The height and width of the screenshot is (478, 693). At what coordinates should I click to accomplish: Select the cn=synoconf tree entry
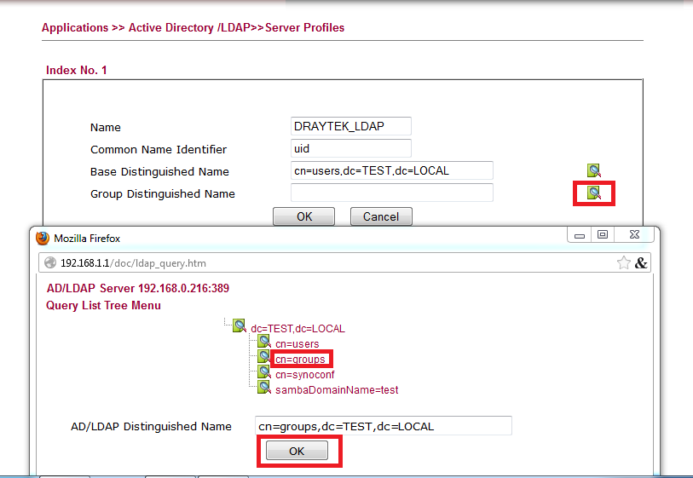(x=303, y=374)
